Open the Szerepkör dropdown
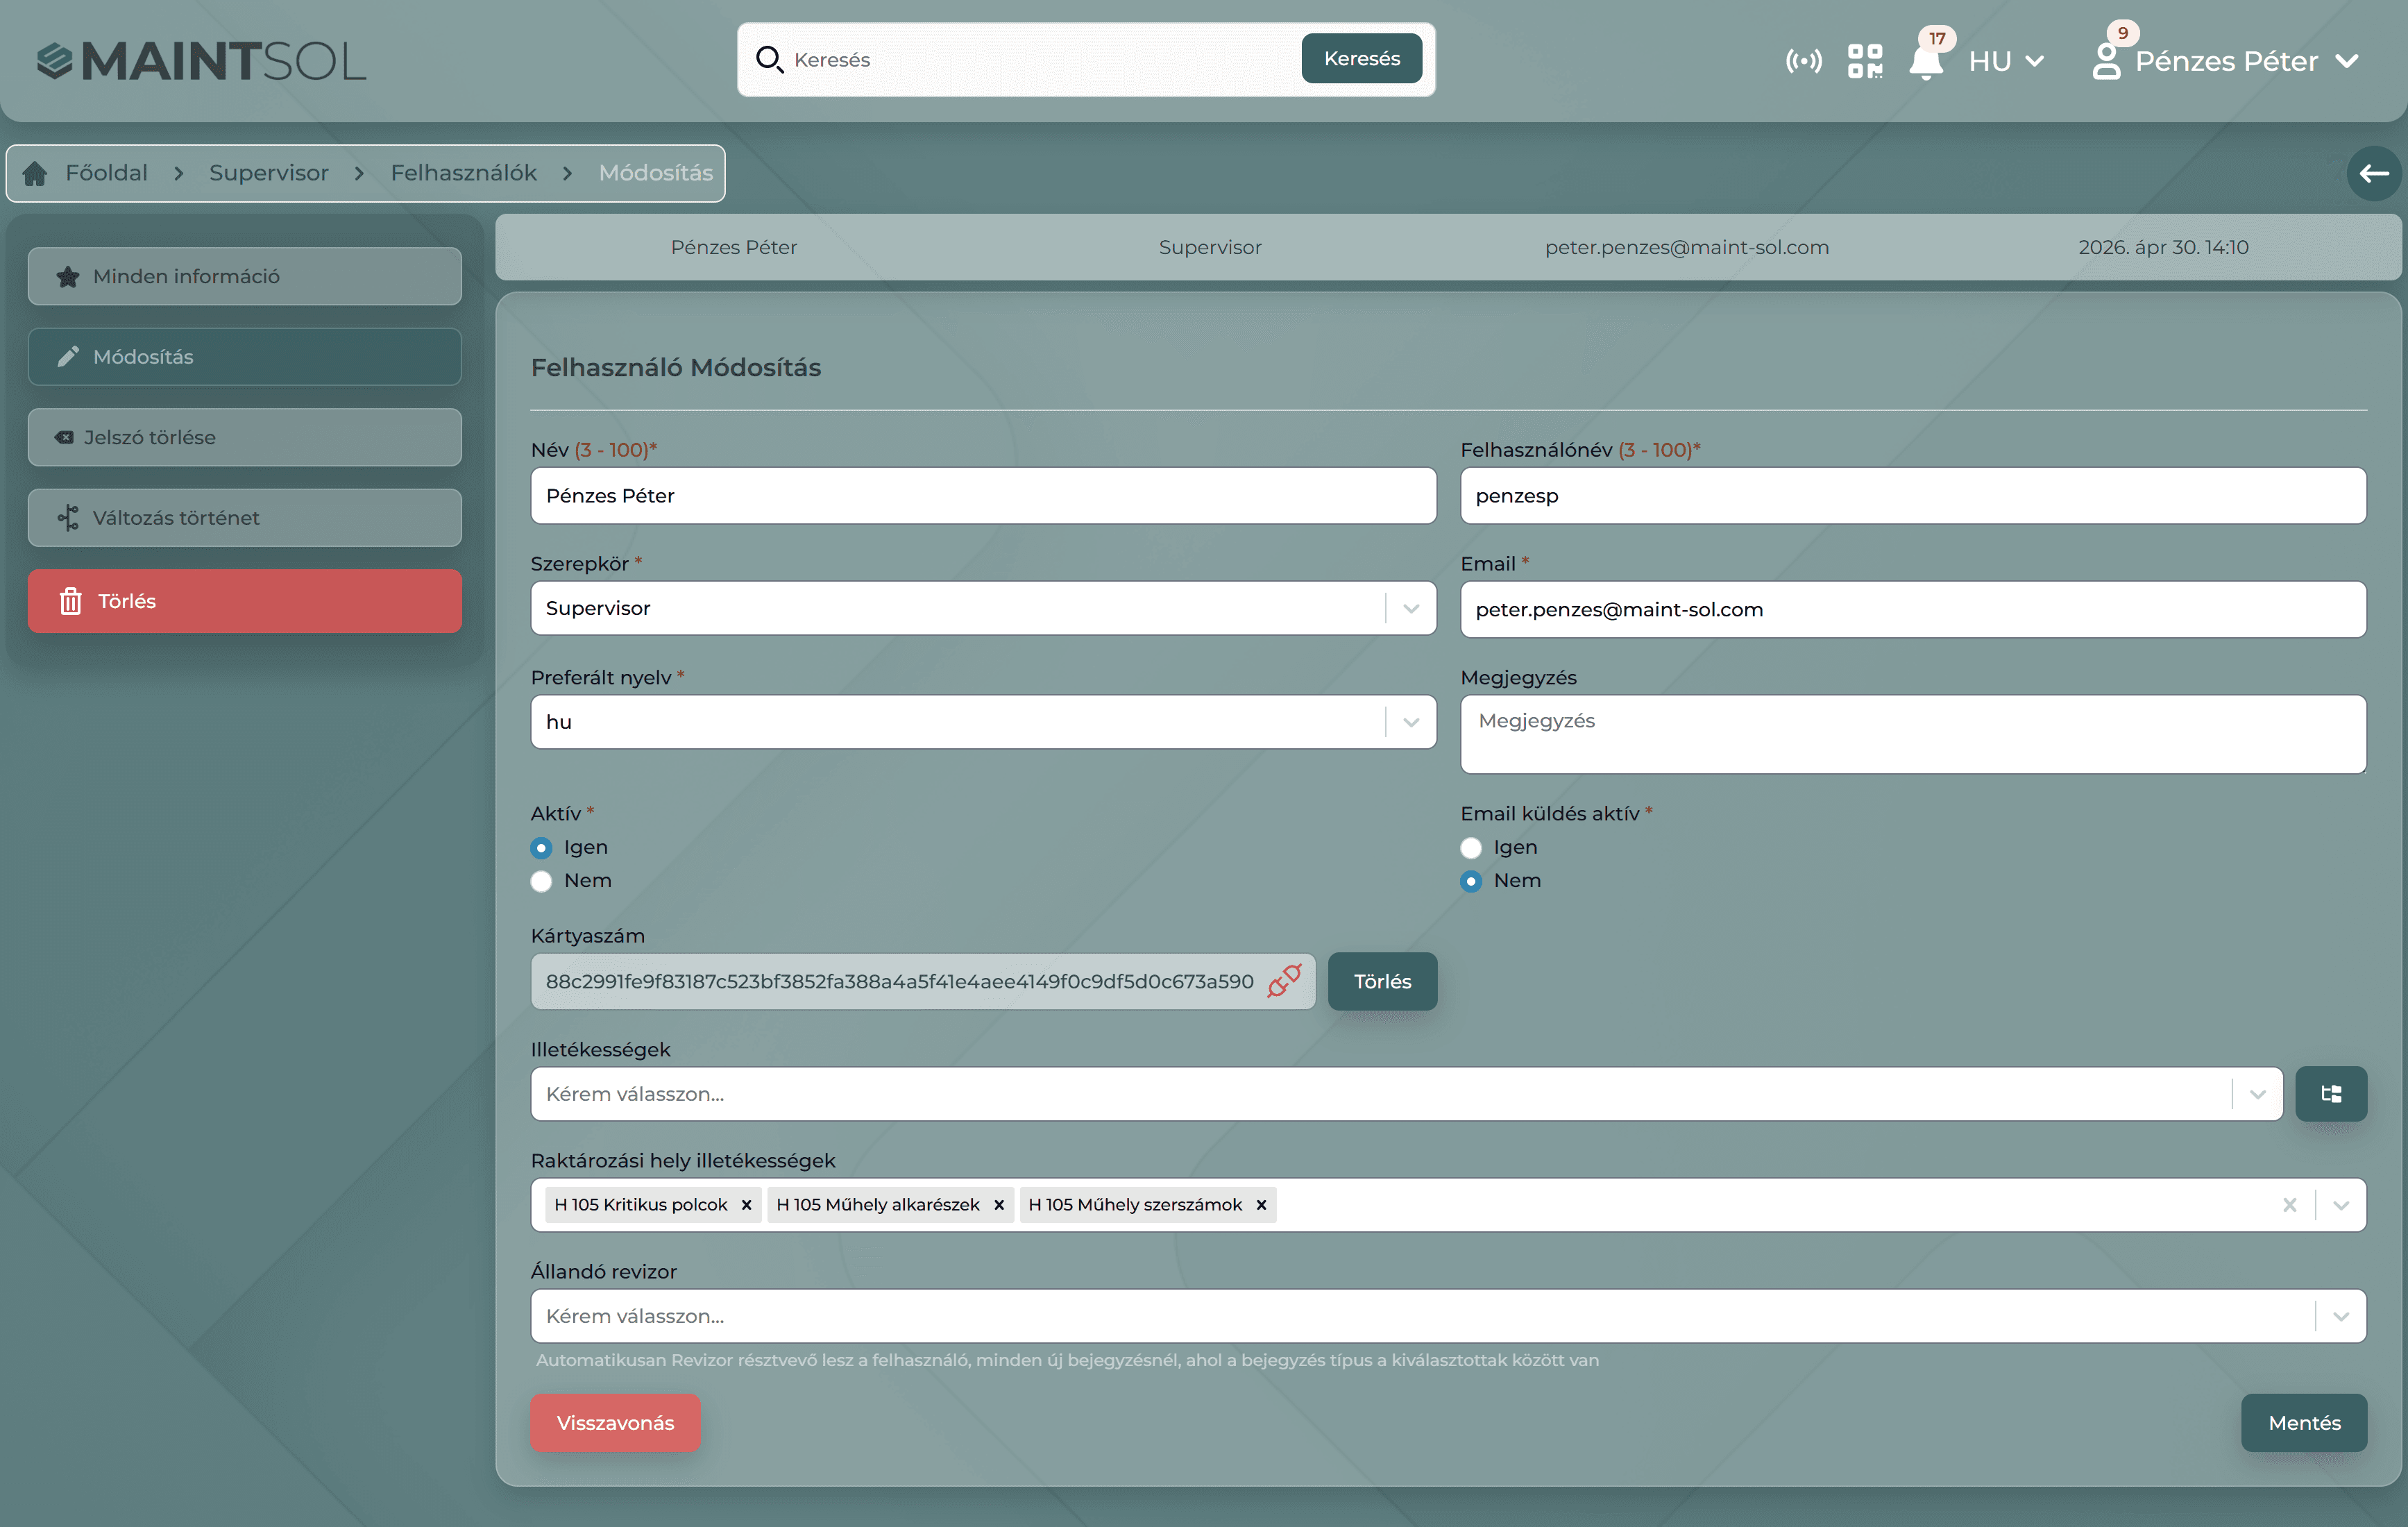Image resolution: width=2408 pixels, height=1527 pixels. tap(983, 608)
